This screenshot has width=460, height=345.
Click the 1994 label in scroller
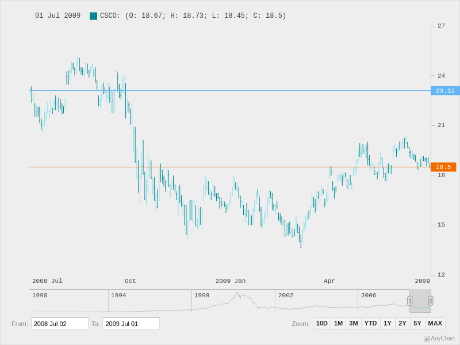coord(118,296)
